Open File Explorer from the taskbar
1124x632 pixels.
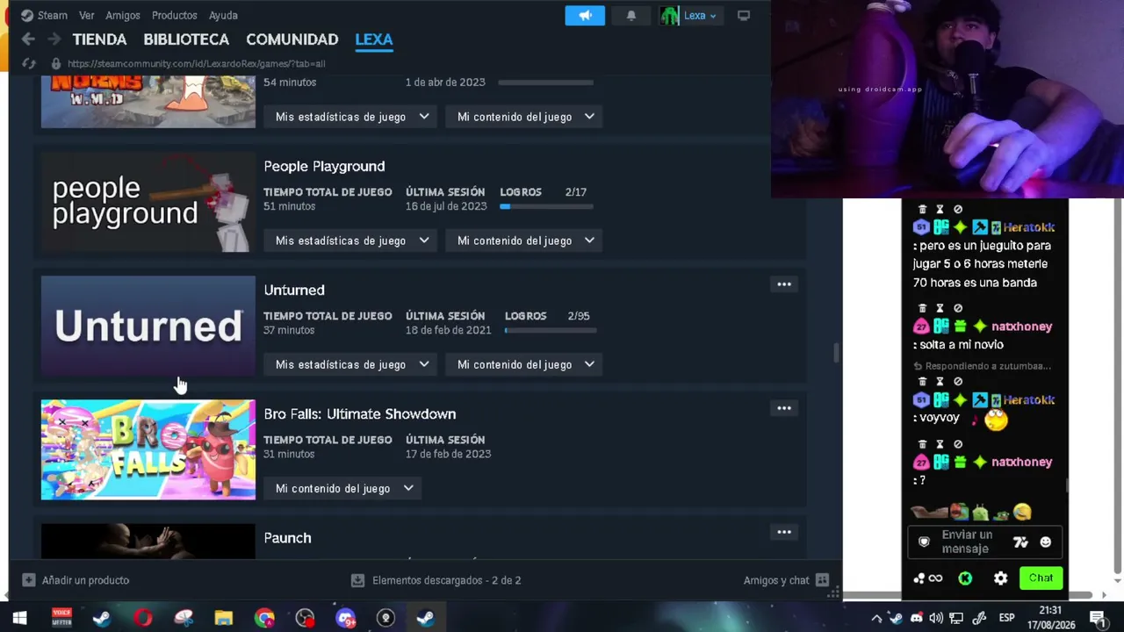[x=223, y=618]
